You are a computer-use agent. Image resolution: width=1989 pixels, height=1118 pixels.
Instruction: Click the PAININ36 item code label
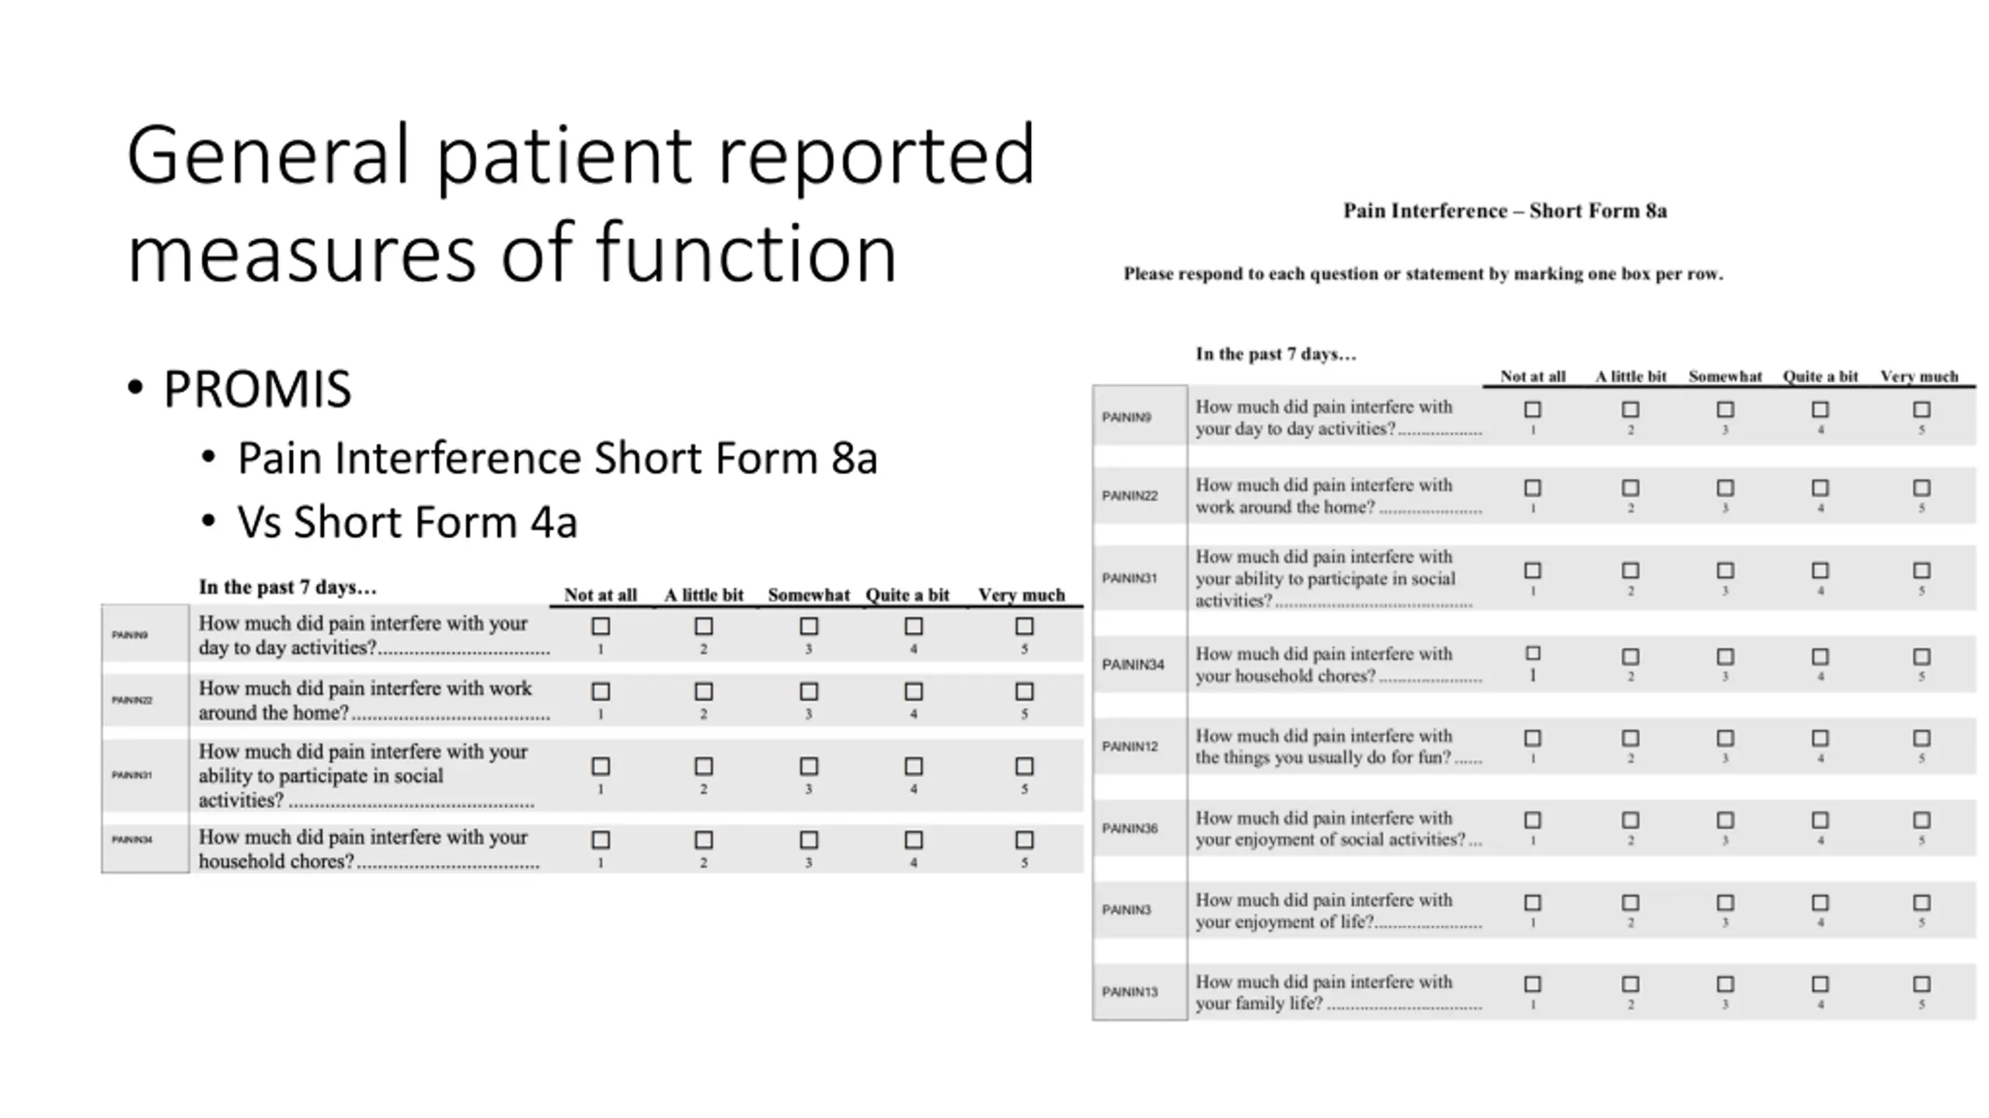click(1130, 828)
